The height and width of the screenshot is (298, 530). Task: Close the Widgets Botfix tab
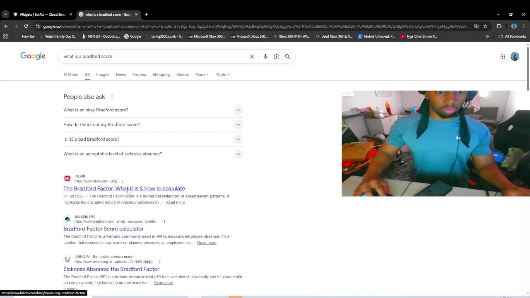click(x=70, y=14)
